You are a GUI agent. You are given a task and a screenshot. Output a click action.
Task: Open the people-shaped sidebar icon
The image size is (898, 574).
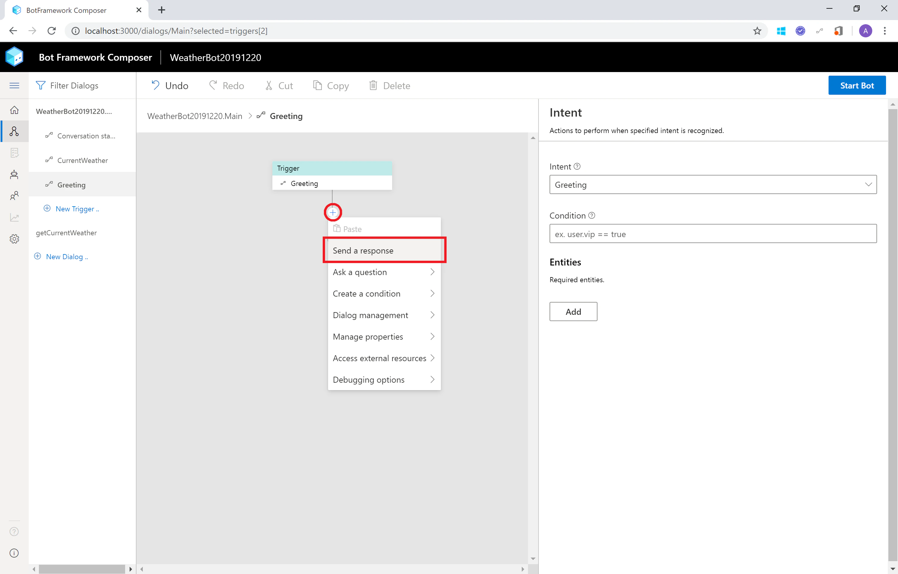pos(14,196)
